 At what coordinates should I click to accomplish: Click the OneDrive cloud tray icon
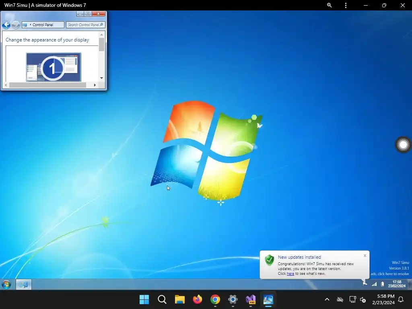[x=340, y=299]
